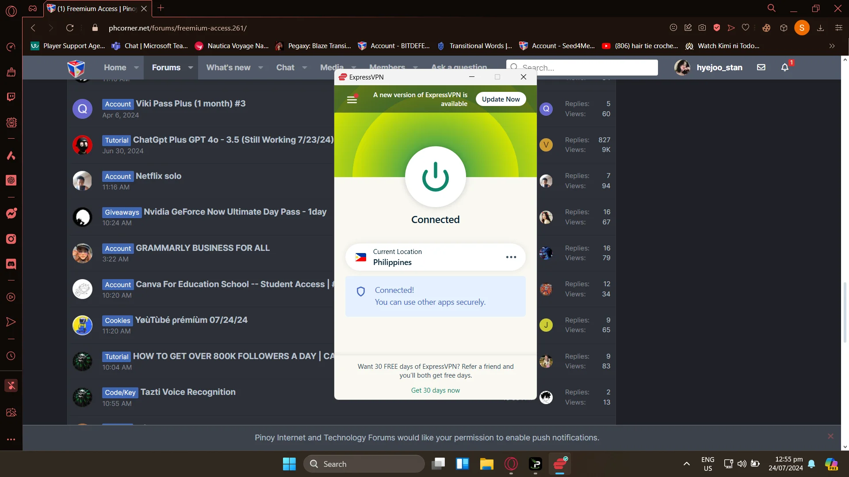The width and height of the screenshot is (849, 477).
Task: Open Opera sidebar player icon
Action: 11,297
